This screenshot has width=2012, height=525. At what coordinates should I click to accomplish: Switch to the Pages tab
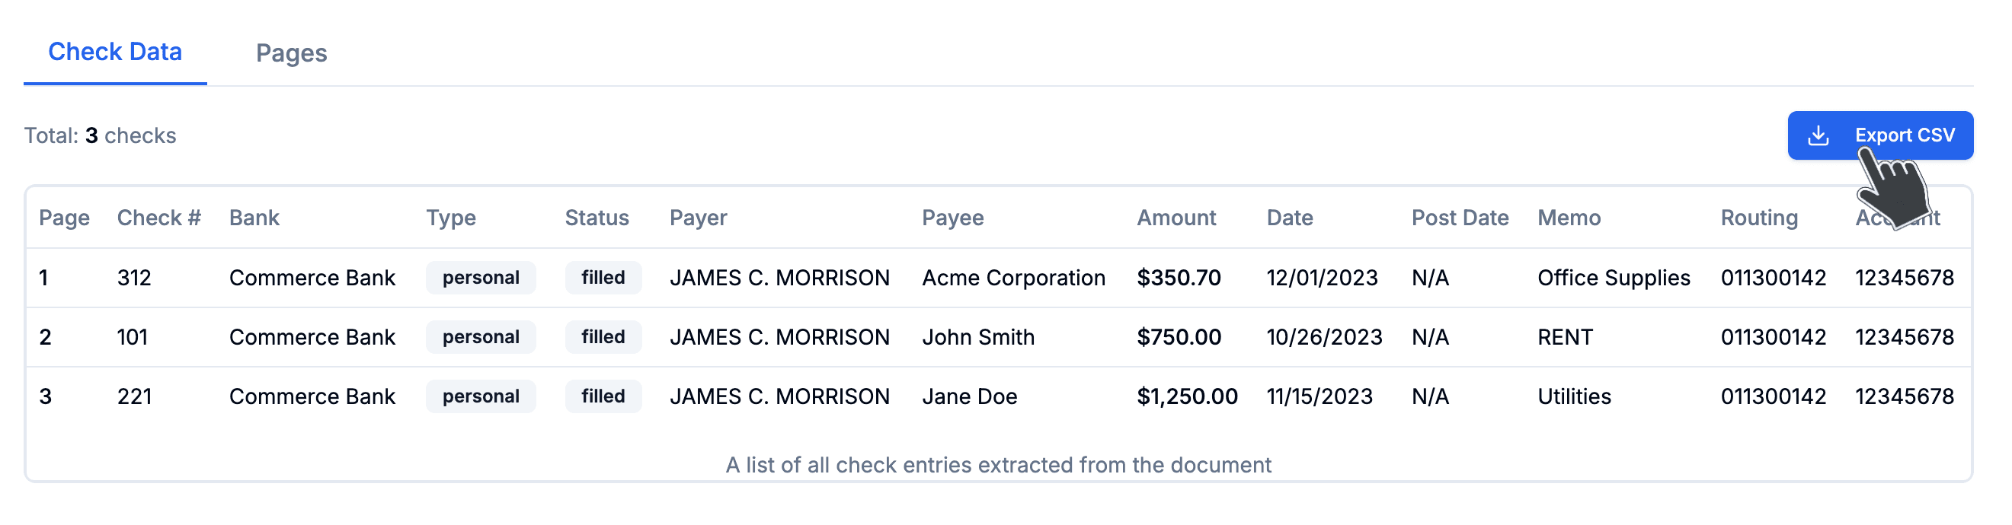click(291, 52)
